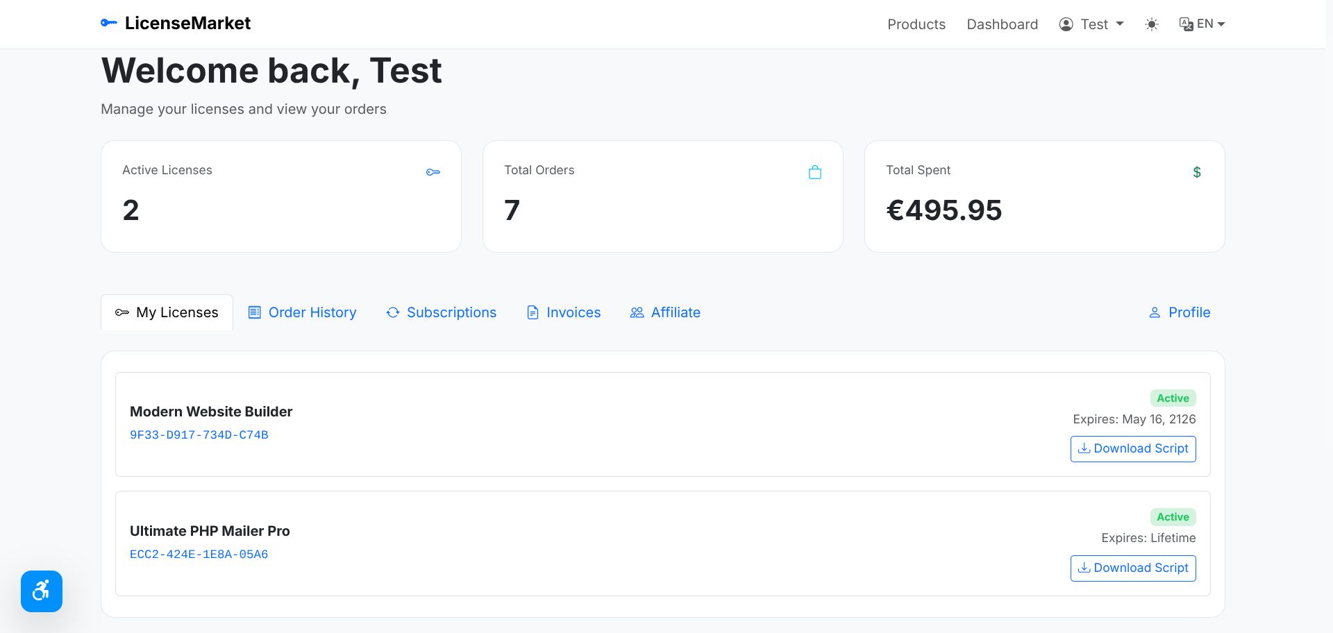The width and height of the screenshot is (1333, 633).
Task: Click the Modern Website Builder title
Action: click(211, 412)
